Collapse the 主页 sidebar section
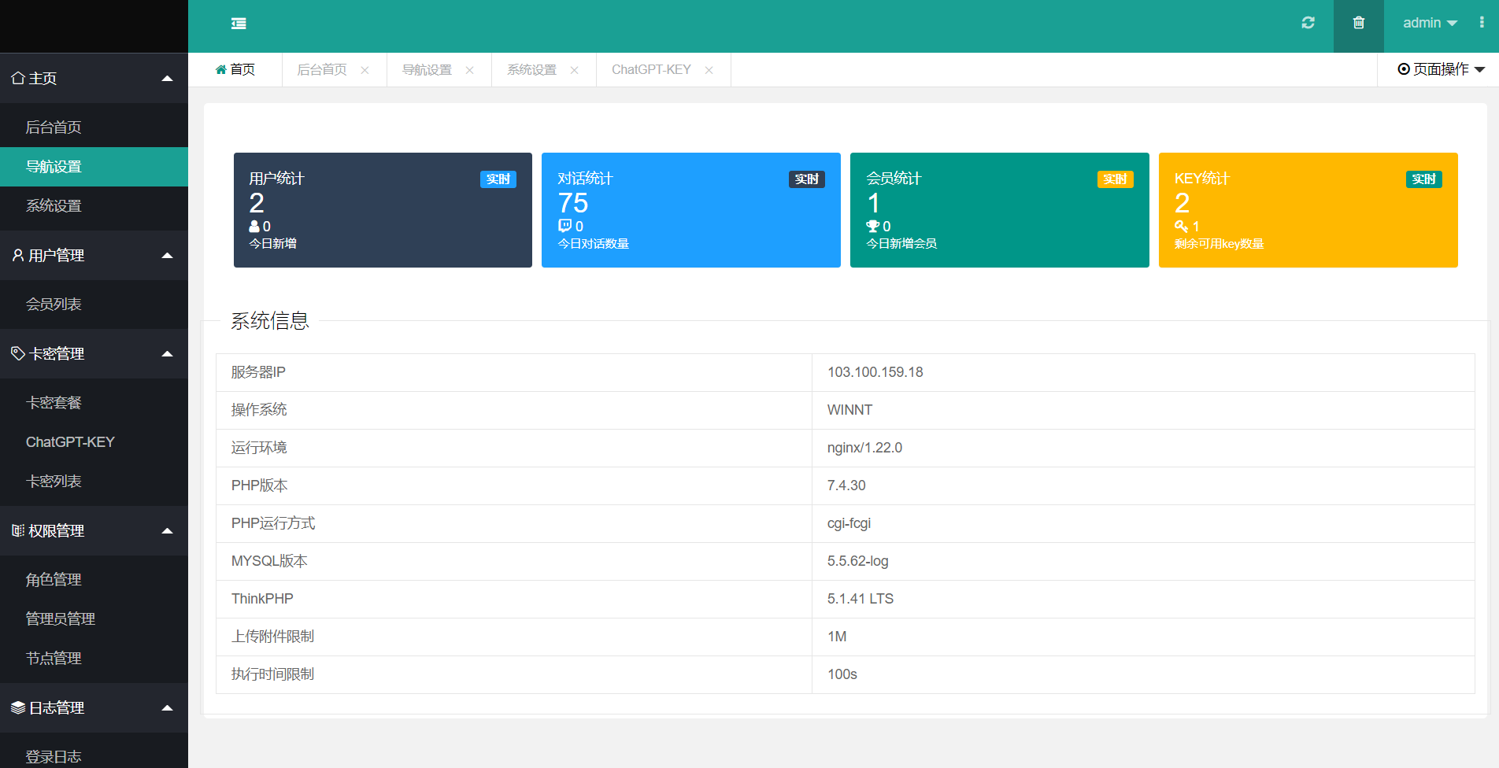 pos(94,78)
